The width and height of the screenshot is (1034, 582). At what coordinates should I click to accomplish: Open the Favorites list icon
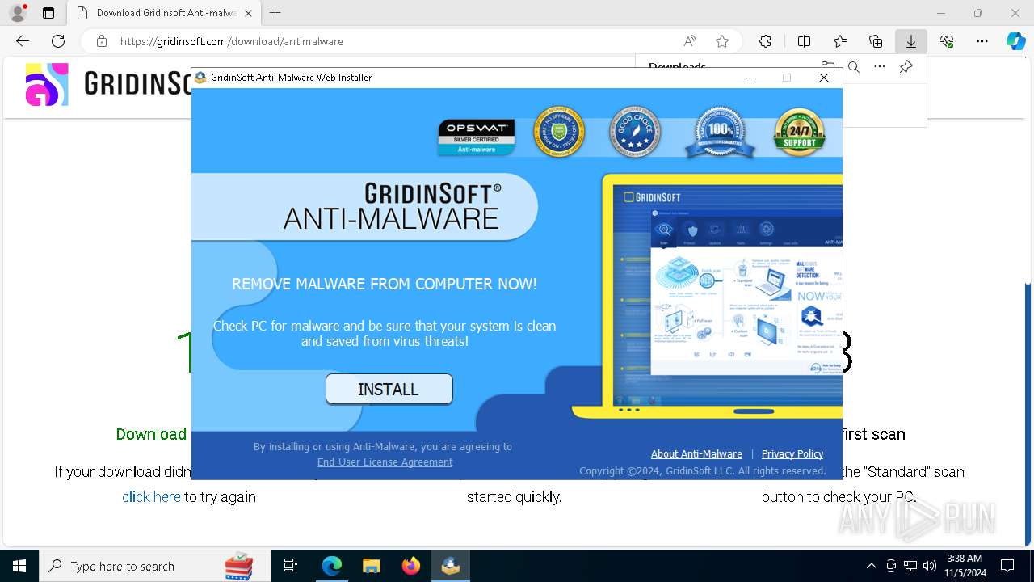840,41
